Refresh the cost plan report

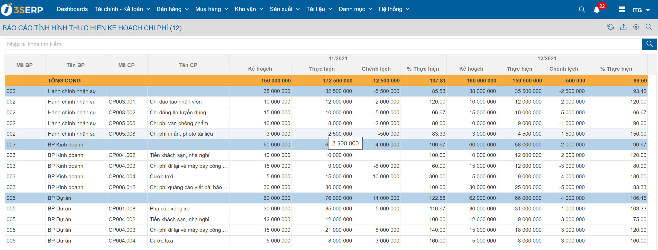coord(610,27)
